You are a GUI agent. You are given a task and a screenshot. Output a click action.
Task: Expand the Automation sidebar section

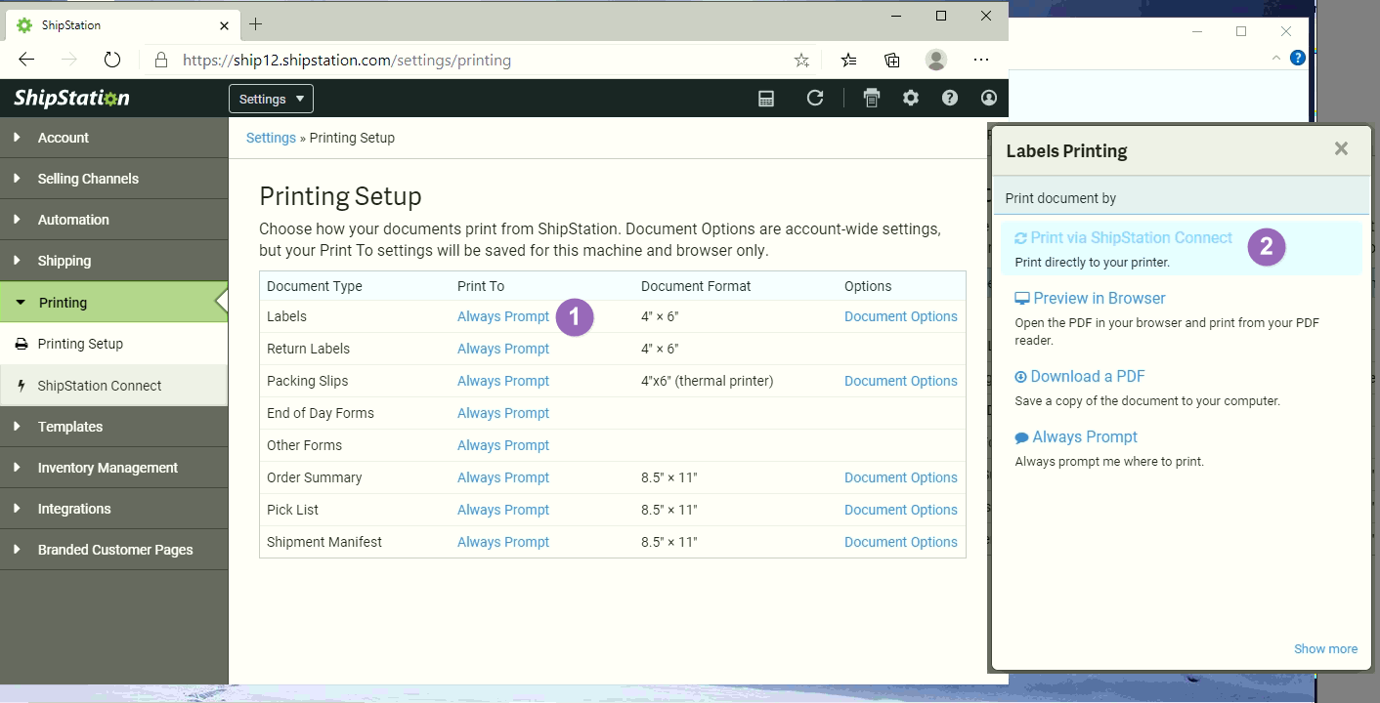[x=113, y=220]
